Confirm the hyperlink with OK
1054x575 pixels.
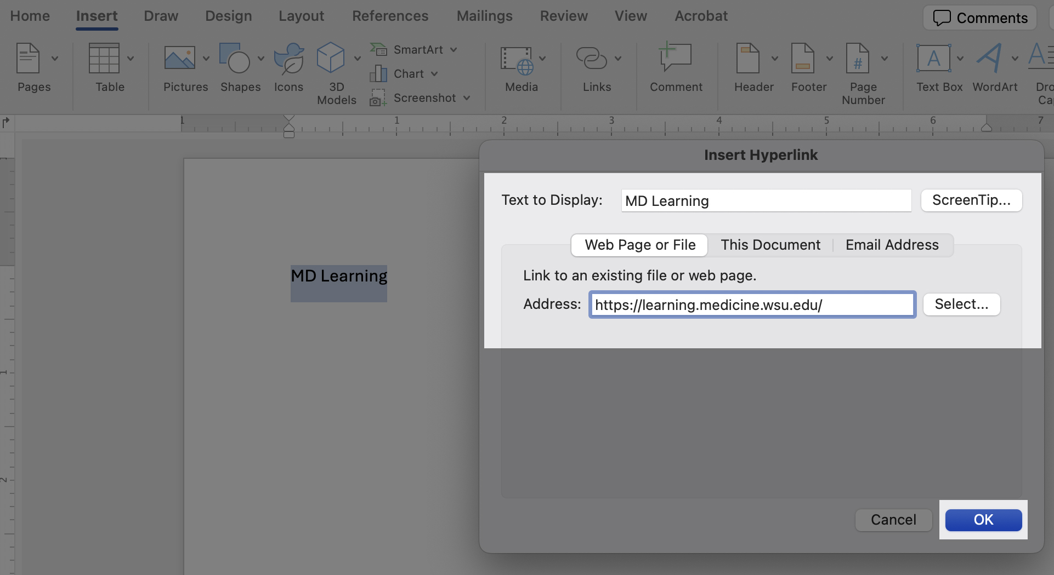click(983, 520)
